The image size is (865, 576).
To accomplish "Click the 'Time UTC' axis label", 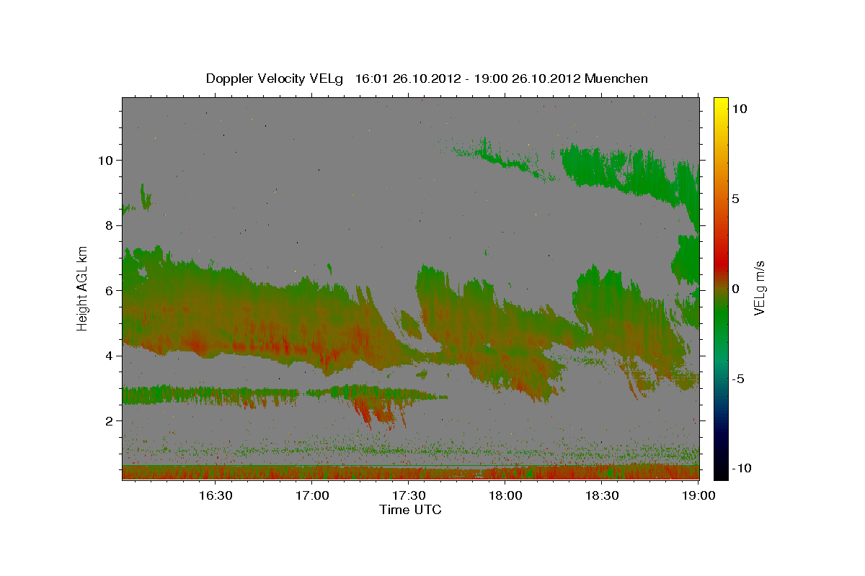I will point(410,510).
